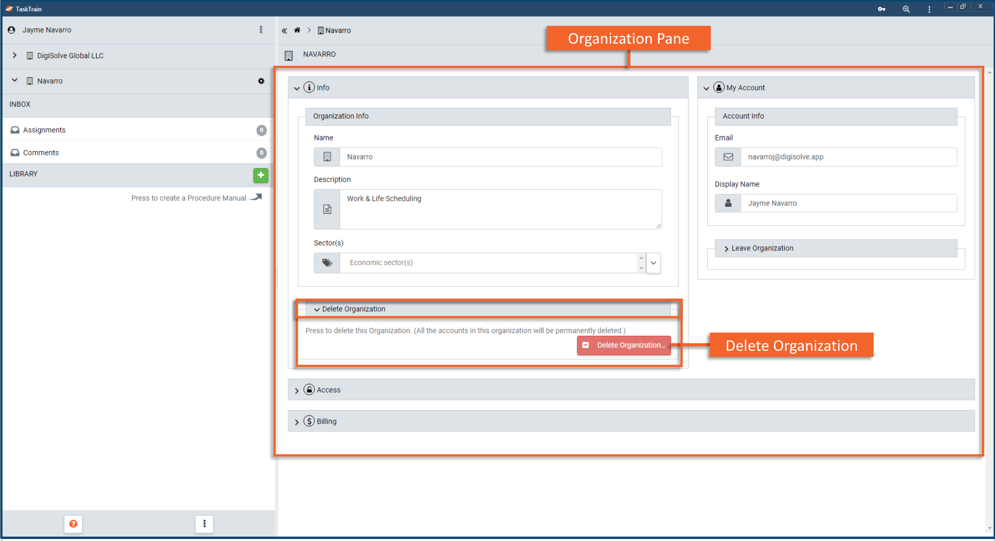Open the help question mark button
Viewport: 995px width, 541px height.
73,524
